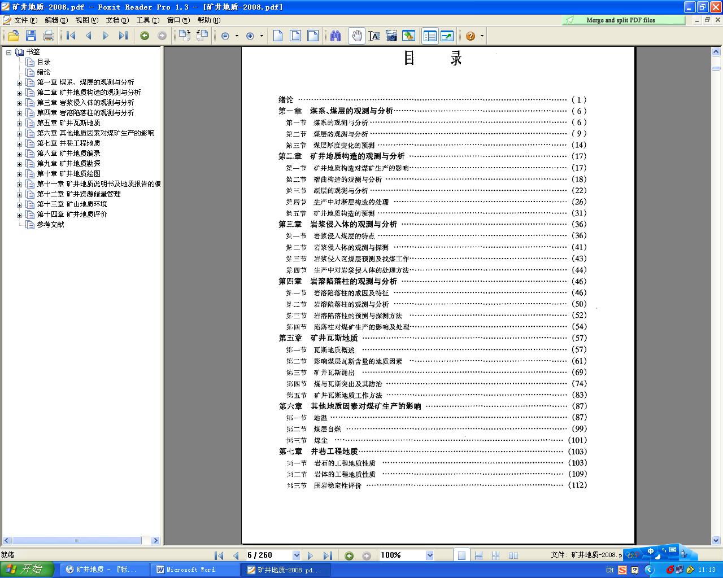Select the Hand tool
Screen dimensions: 723x578
tap(356, 36)
